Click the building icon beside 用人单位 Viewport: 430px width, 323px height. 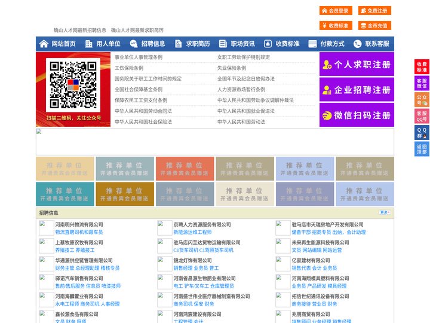pos(88,44)
